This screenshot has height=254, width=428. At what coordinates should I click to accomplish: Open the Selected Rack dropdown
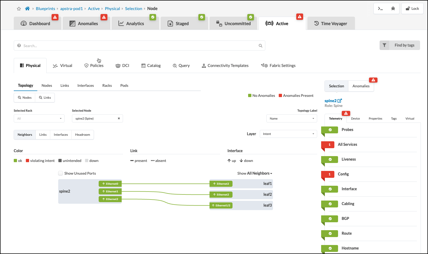coord(39,119)
